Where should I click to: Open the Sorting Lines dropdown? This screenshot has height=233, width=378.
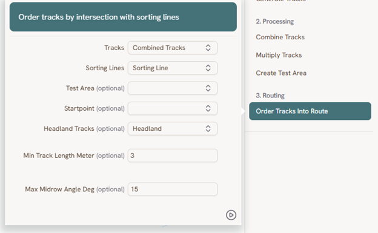click(x=173, y=68)
